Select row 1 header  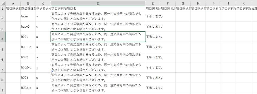[3, 8]
